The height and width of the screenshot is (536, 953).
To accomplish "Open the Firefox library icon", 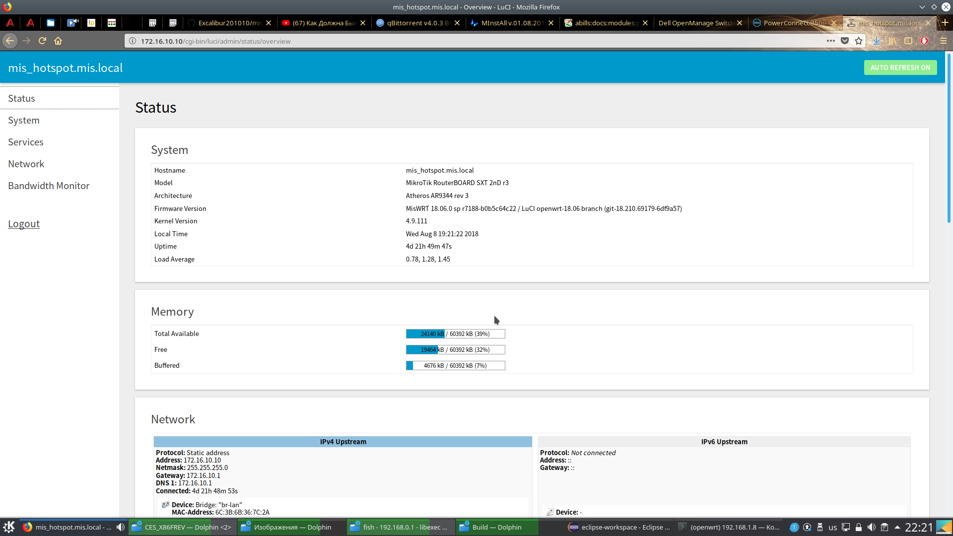I will coord(892,41).
